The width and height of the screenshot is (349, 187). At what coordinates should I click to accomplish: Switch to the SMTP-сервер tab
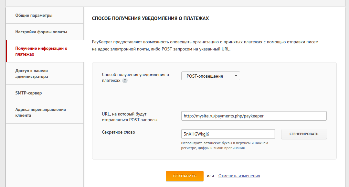coord(28,93)
